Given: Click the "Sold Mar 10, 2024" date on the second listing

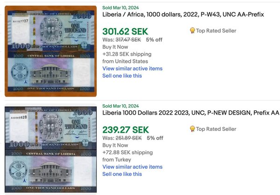Looking at the screenshot, I should tap(120, 106).
